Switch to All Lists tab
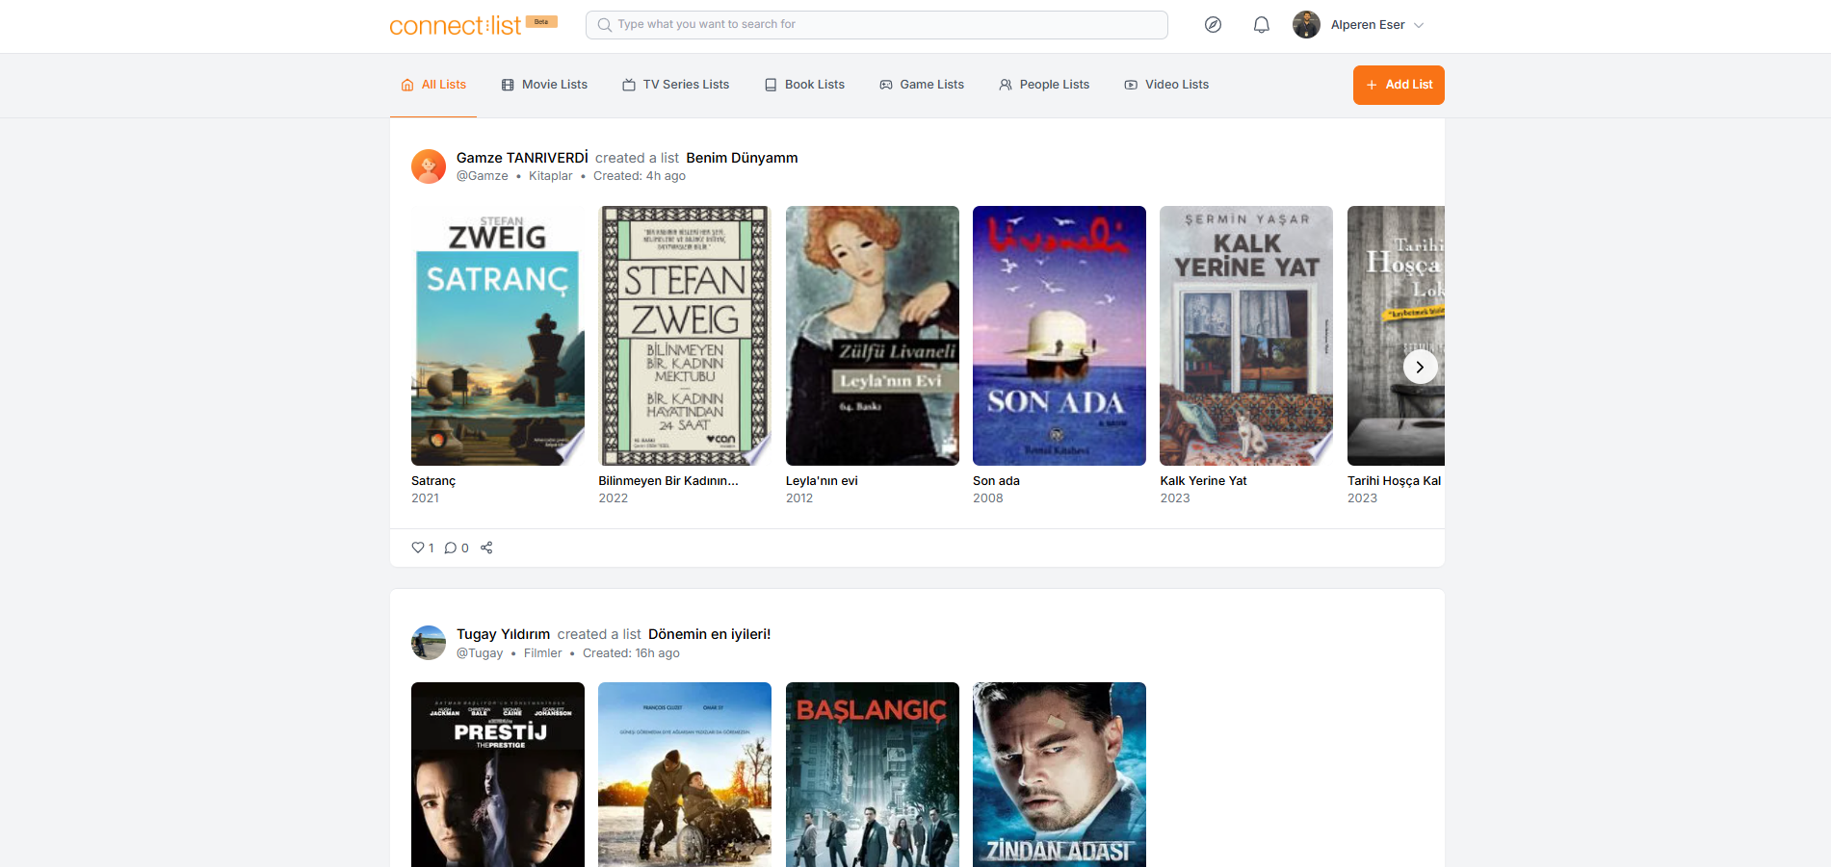Screen dimensions: 1831x867 pos(433,85)
